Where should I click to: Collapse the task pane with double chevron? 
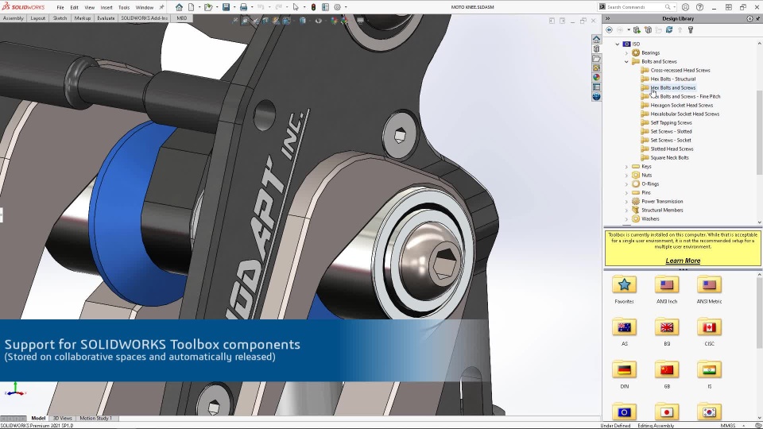607,18
